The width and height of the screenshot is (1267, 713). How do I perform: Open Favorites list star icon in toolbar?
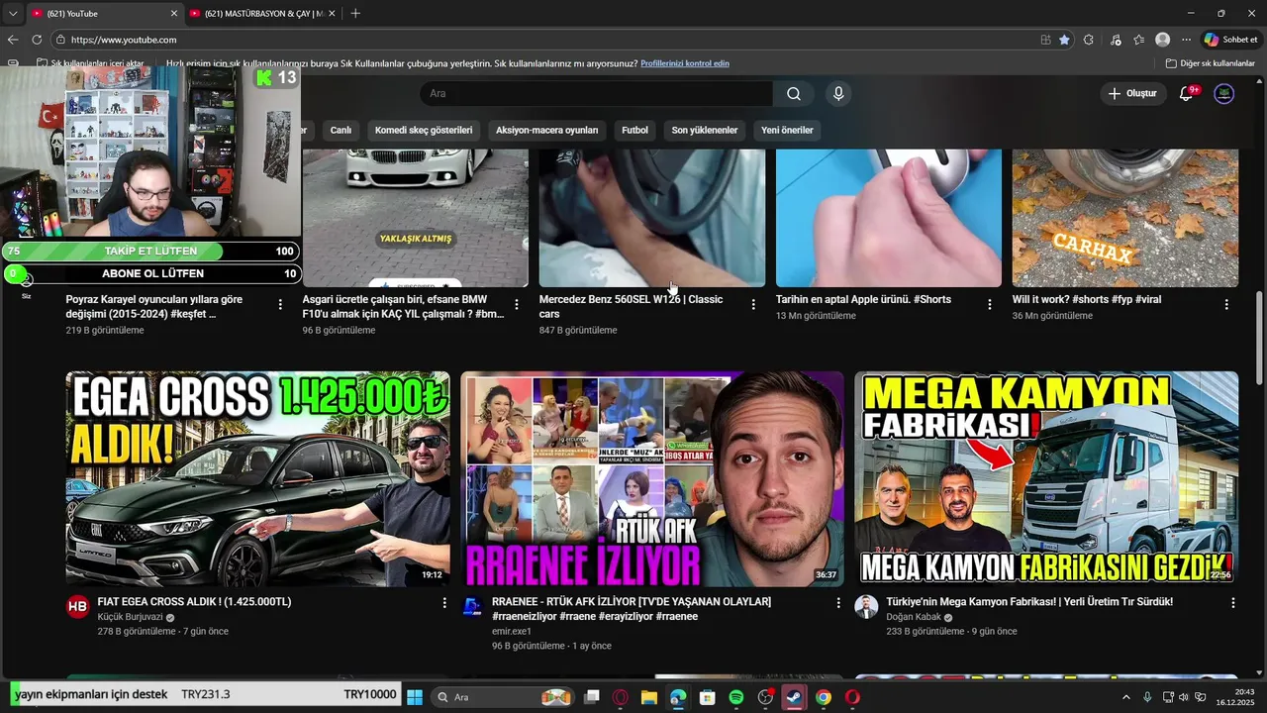tap(1139, 40)
